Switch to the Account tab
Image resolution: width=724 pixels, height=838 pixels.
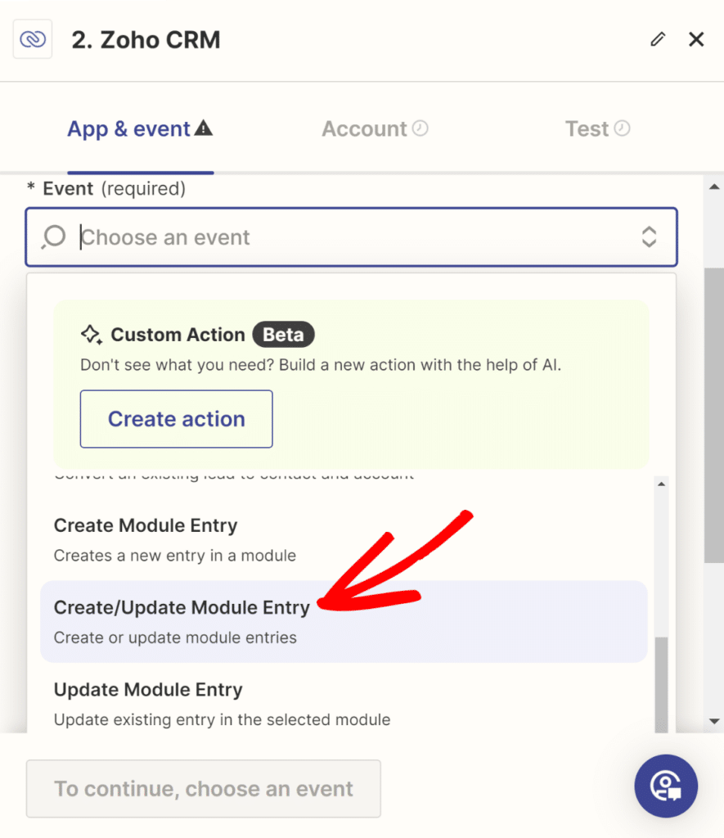pyautogui.click(x=364, y=128)
